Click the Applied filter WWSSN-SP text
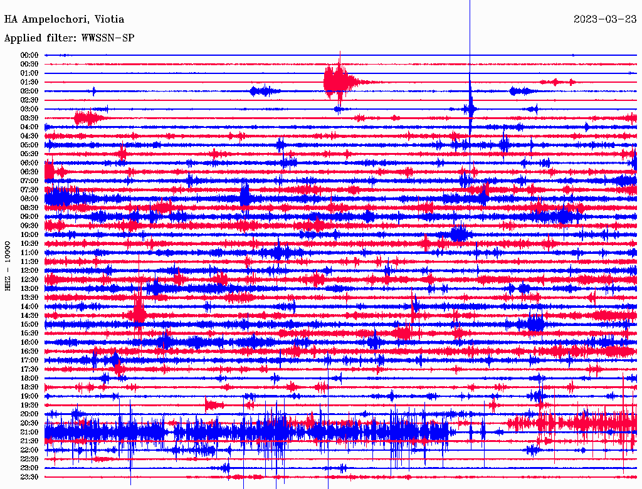 click(x=69, y=38)
